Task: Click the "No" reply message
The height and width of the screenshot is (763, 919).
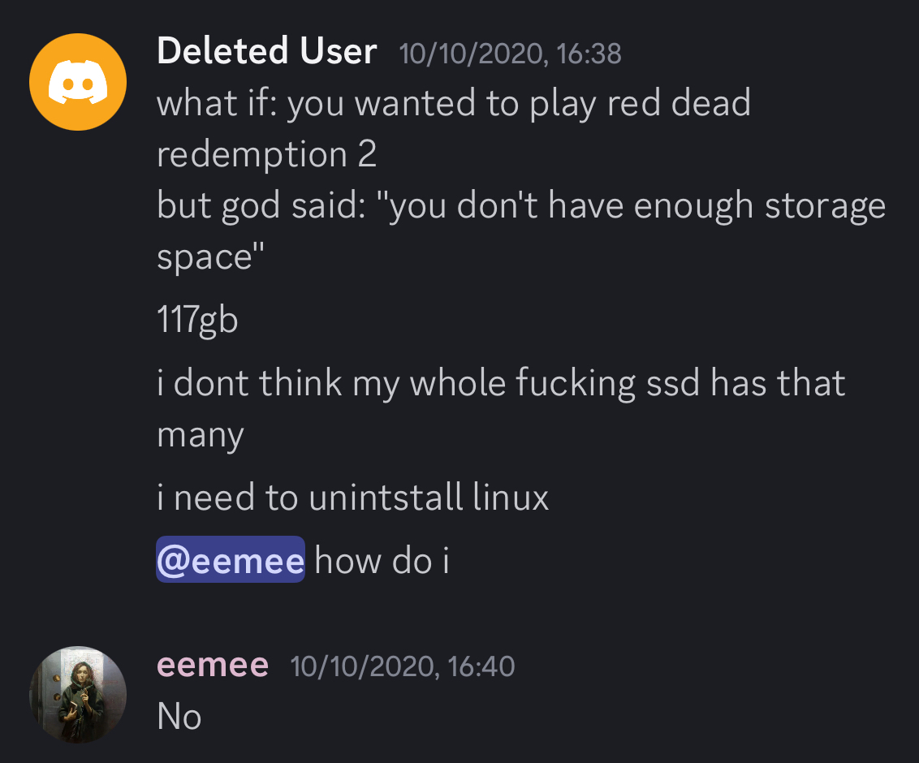Action: (x=179, y=717)
